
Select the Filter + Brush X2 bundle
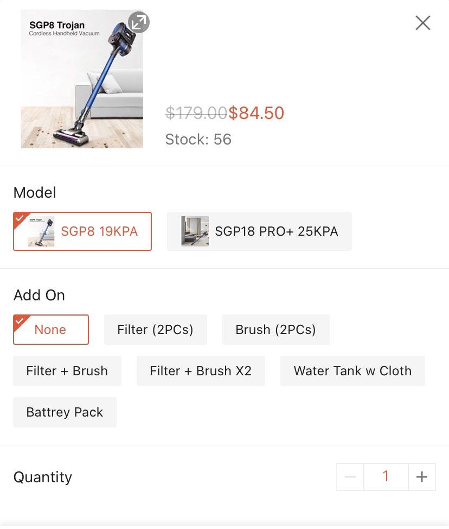(x=201, y=370)
